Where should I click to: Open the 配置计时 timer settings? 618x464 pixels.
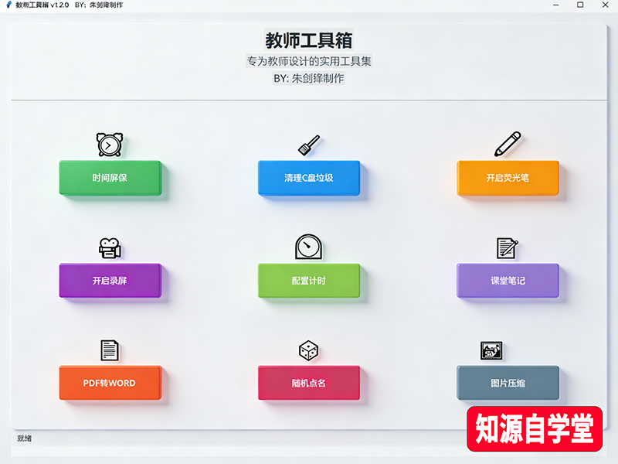tap(309, 281)
